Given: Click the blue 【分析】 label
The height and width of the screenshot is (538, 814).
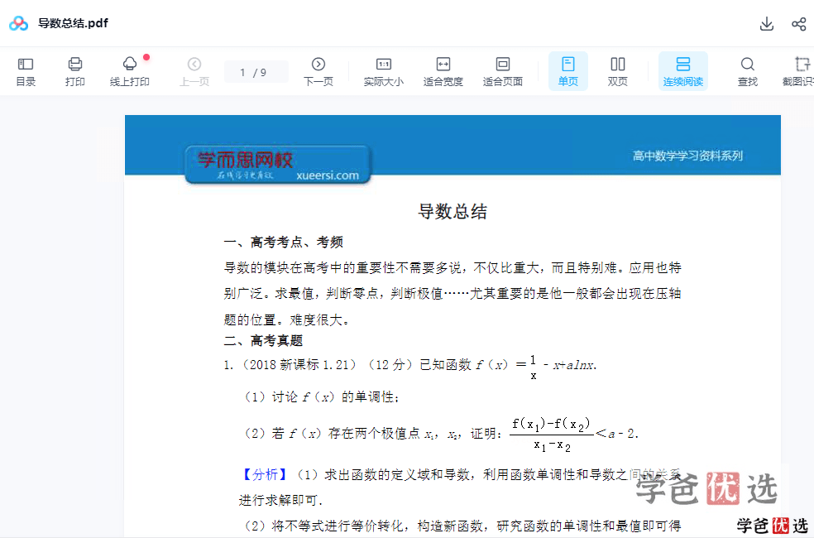Looking at the screenshot, I should pyautogui.click(x=265, y=474).
